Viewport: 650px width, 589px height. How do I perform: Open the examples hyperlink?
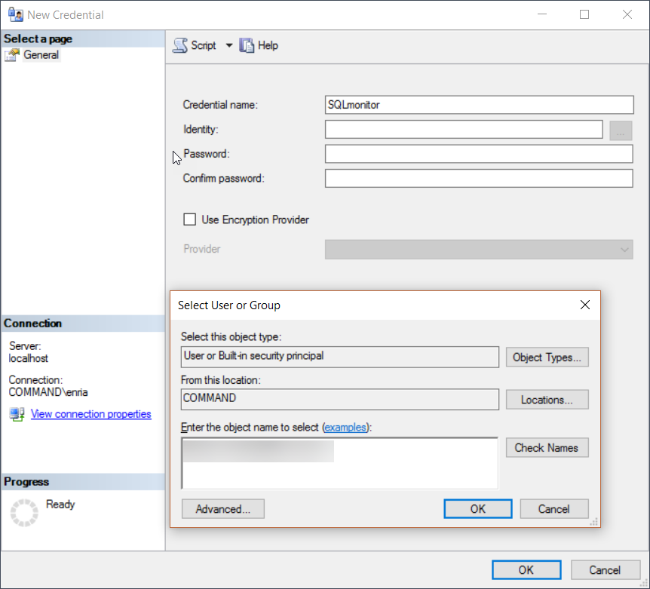(345, 427)
